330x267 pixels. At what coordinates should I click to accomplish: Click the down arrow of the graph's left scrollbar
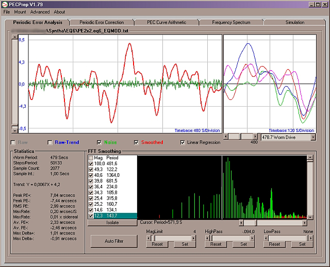click(x=14, y=131)
